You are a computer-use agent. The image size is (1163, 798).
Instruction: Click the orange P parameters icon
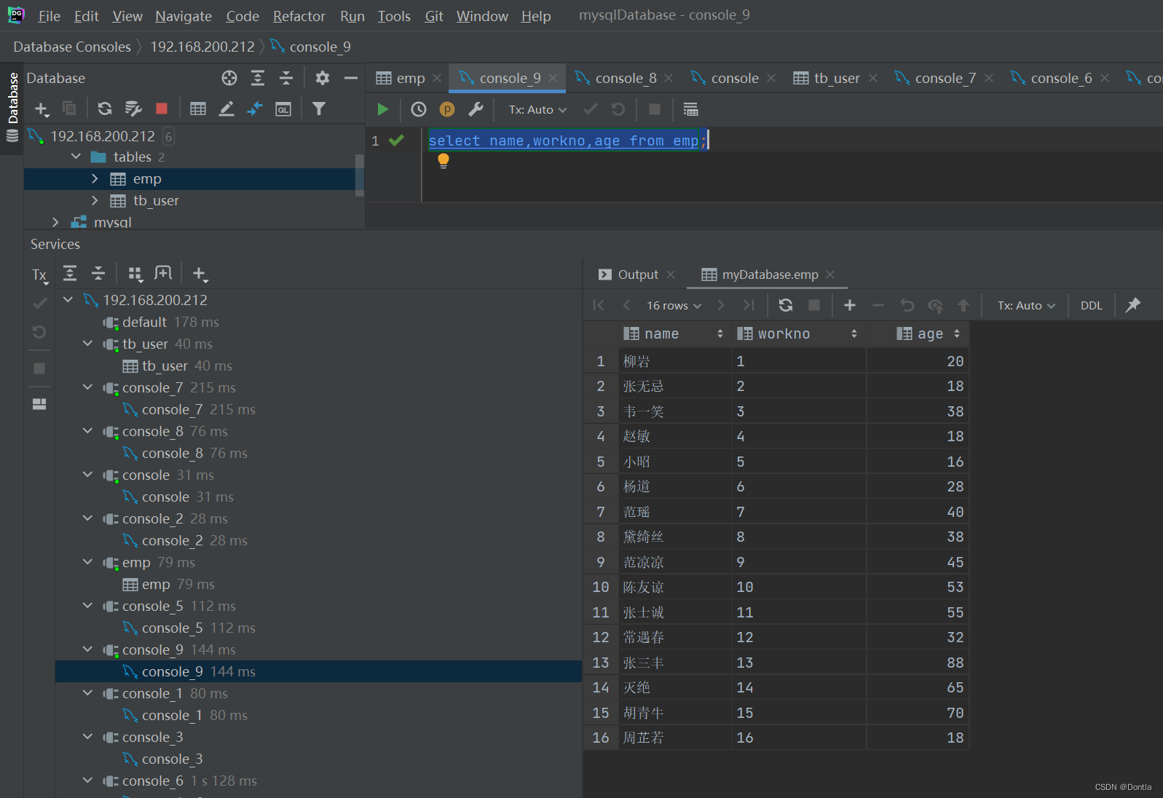tap(447, 109)
